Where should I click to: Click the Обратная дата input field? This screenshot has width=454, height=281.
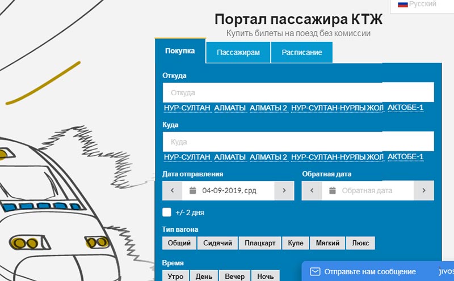(367, 190)
